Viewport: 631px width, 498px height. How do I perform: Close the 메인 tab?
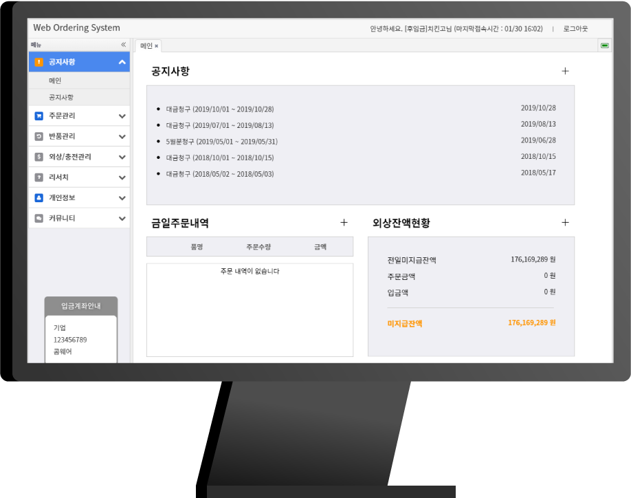tap(157, 46)
